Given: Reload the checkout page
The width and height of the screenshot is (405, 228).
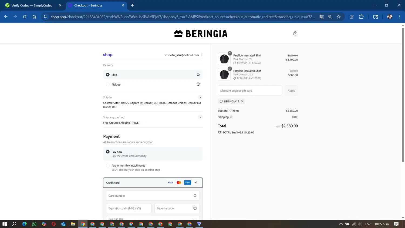Looking at the screenshot, I should (x=25, y=17).
